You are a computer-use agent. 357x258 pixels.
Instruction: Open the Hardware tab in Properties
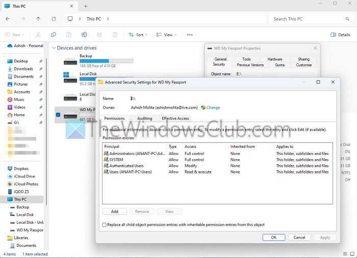click(275, 59)
